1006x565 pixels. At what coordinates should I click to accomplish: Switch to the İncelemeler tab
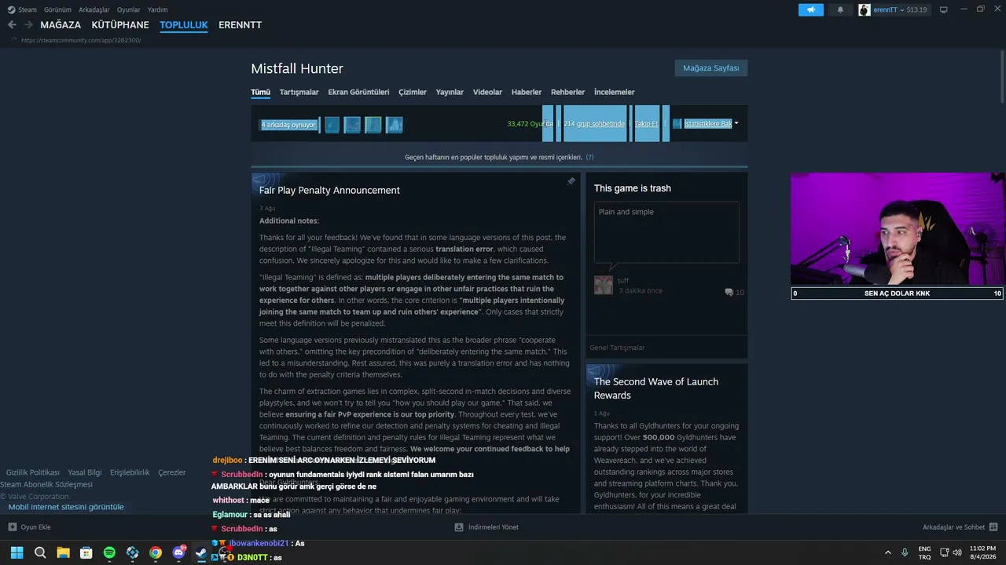click(x=615, y=92)
